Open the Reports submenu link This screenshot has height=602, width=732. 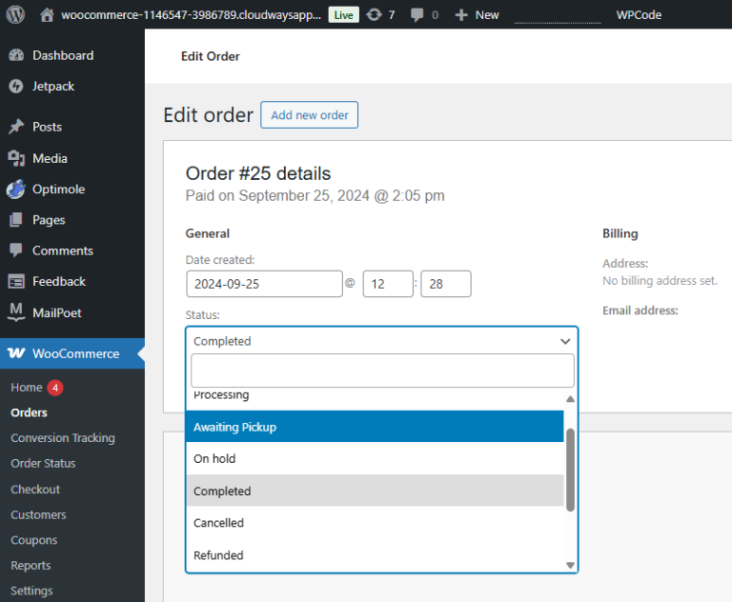pos(30,565)
